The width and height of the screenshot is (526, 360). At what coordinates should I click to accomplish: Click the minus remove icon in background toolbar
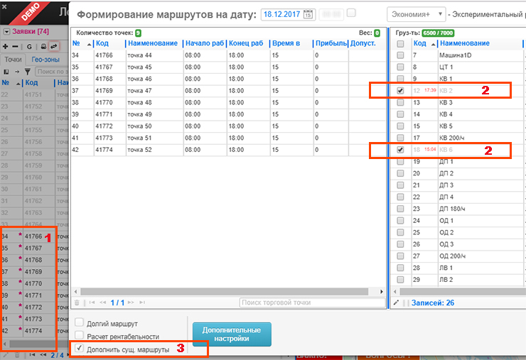click(15, 47)
